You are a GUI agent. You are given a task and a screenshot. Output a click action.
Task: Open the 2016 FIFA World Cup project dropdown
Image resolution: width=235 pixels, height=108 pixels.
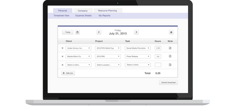coord(108,48)
